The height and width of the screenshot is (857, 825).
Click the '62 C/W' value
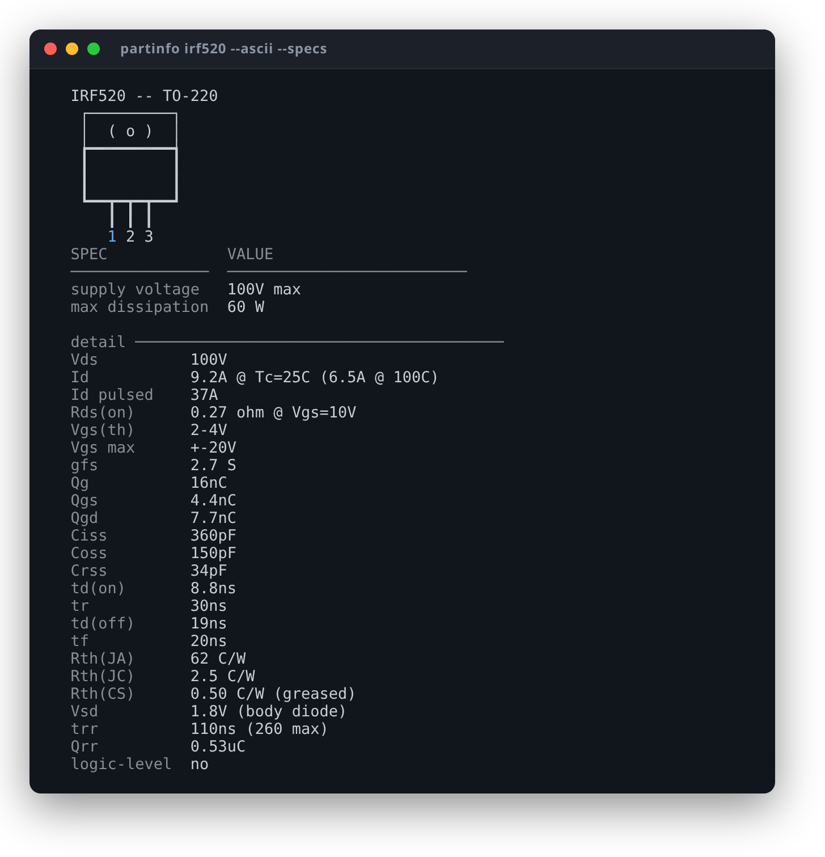coord(218,658)
